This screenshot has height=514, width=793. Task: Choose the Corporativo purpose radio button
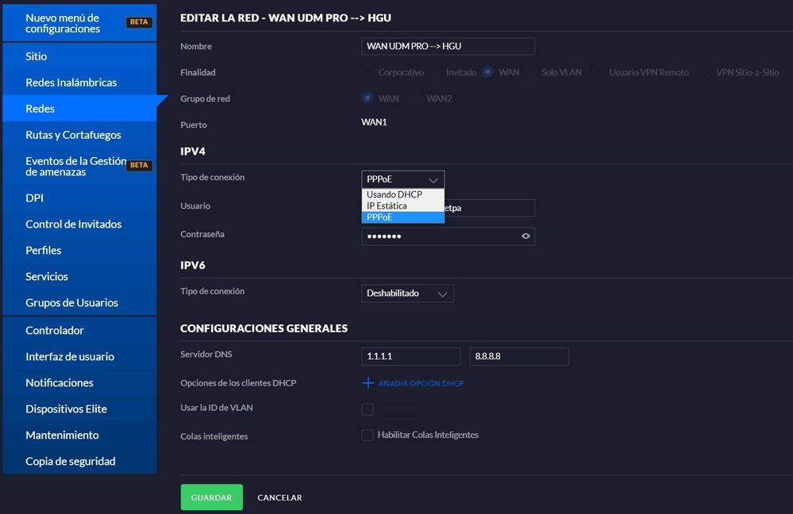click(x=368, y=72)
